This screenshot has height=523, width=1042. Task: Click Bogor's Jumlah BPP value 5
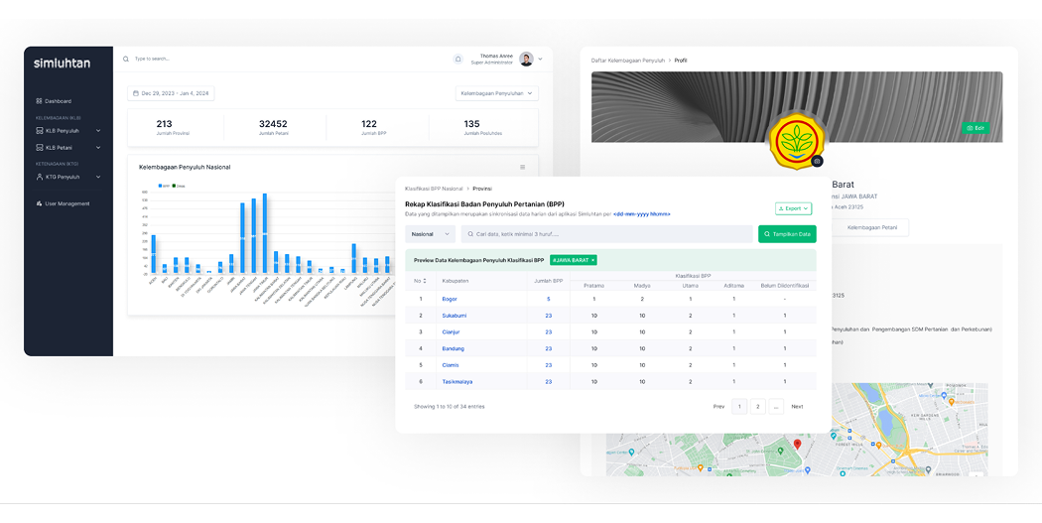(x=548, y=299)
